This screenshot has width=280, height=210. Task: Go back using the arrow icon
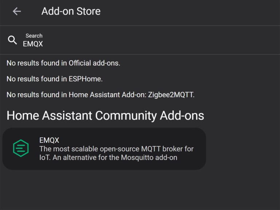17,11
